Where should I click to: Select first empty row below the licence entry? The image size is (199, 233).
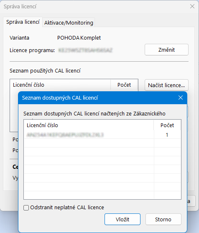point(102,143)
